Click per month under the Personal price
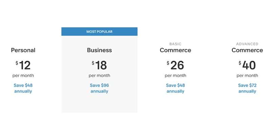This screenshot has height=135, width=271. (23, 76)
